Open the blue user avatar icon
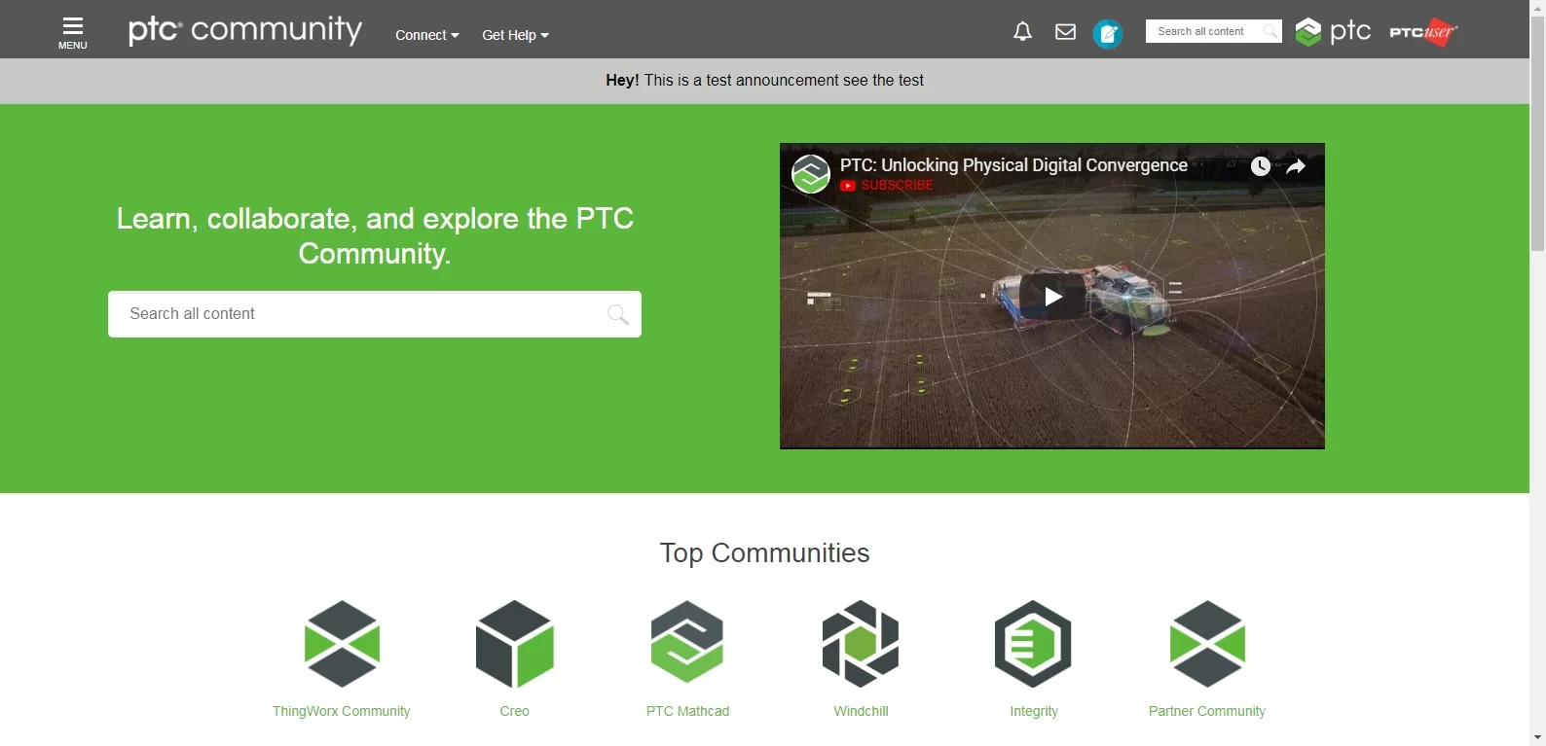1546x746 pixels. (x=1107, y=34)
